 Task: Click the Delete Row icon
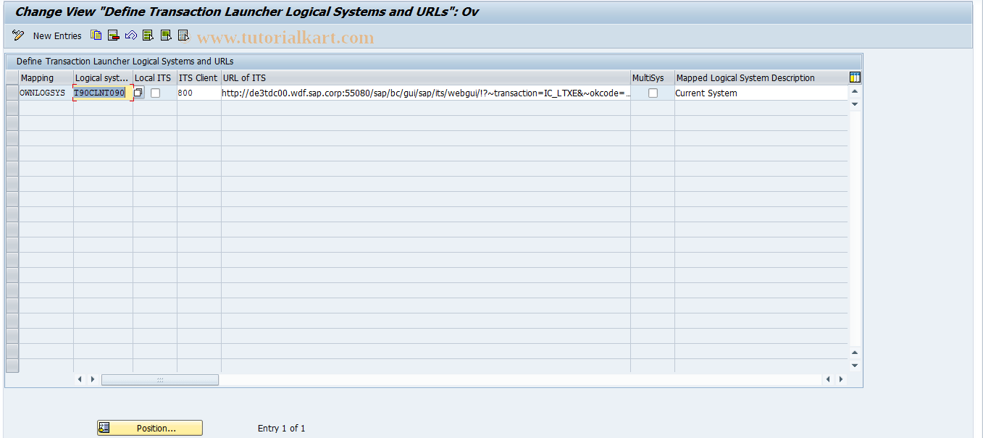[x=112, y=35]
